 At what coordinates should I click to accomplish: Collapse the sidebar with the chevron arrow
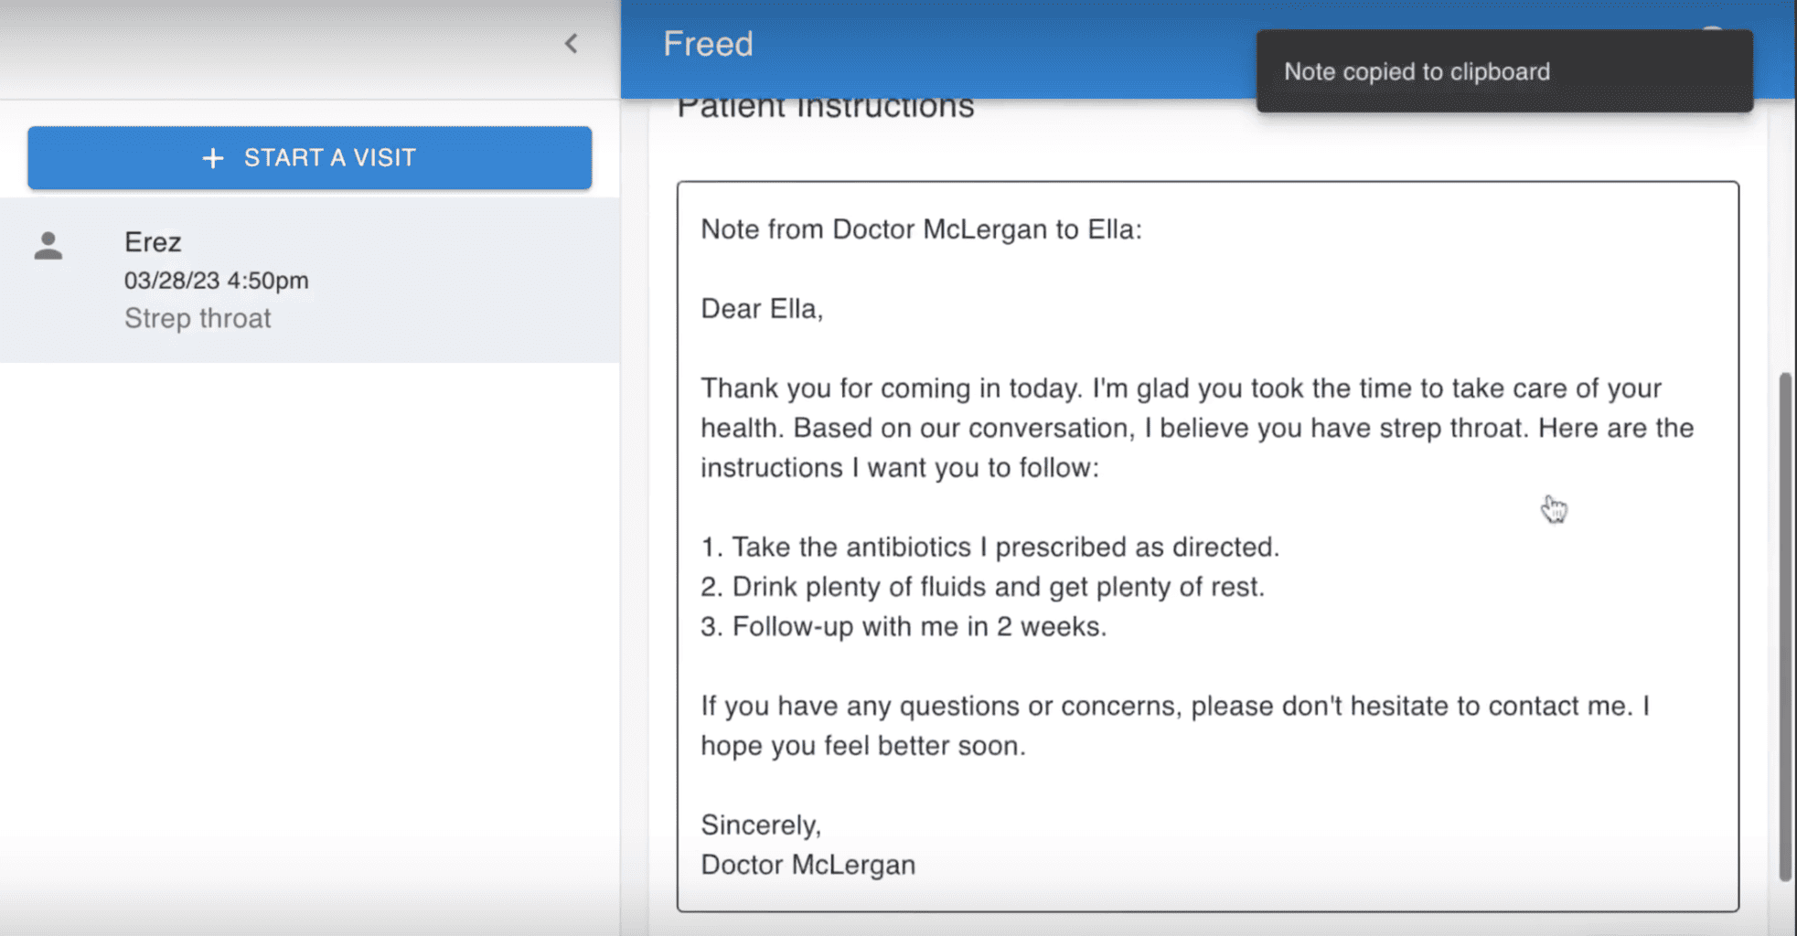(572, 44)
